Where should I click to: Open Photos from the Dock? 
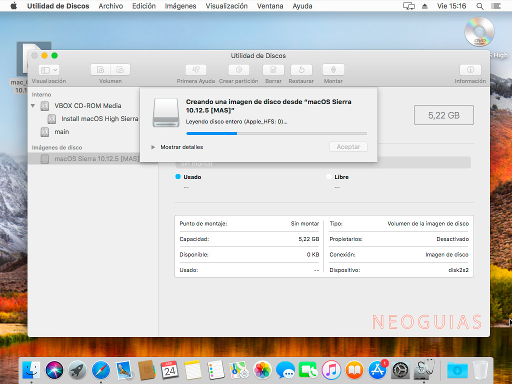click(x=262, y=370)
